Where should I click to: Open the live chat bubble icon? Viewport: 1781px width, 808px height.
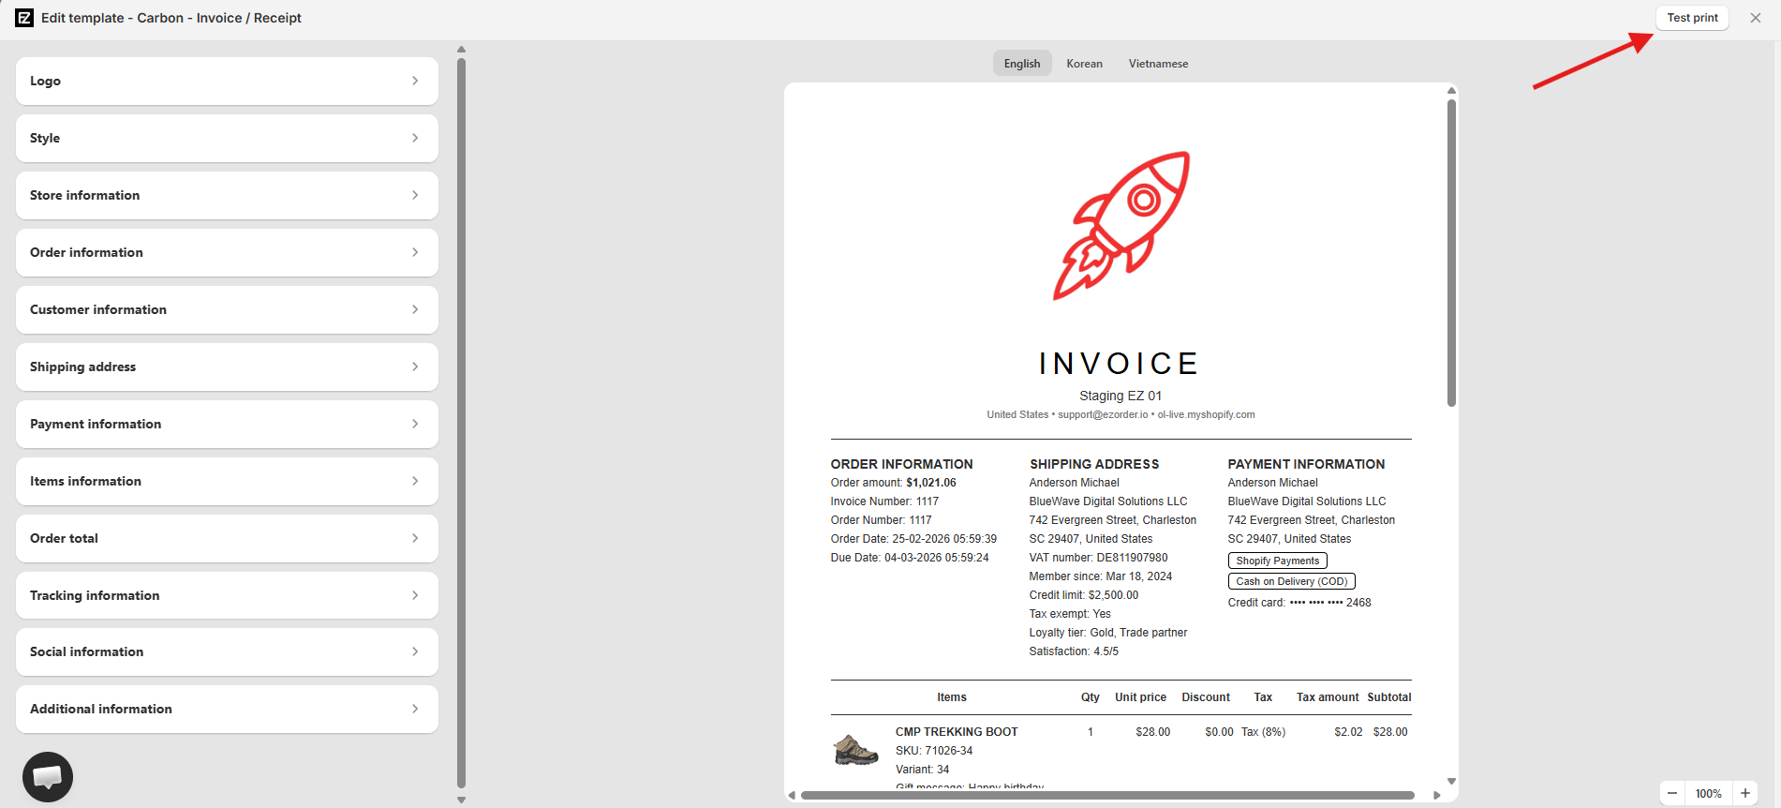point(48,776)
